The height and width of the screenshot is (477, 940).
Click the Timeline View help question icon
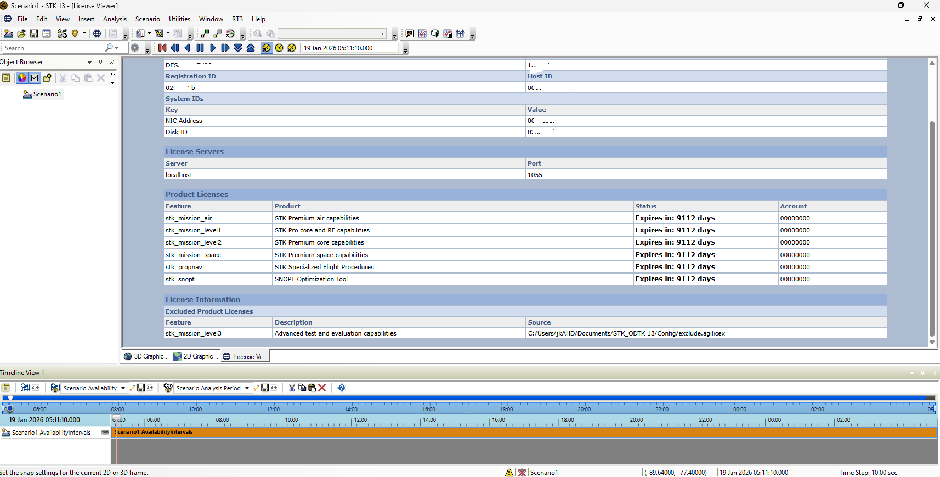(x=342, y=388)
